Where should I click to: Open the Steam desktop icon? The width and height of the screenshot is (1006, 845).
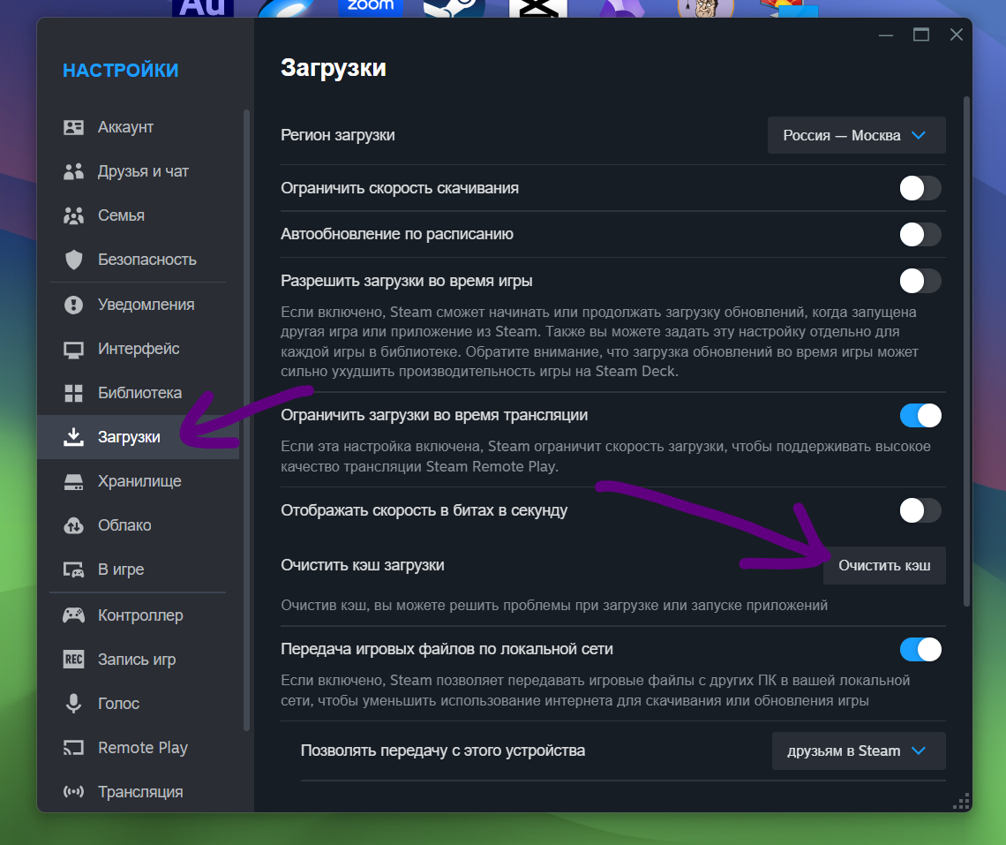(x=454, y=8)
